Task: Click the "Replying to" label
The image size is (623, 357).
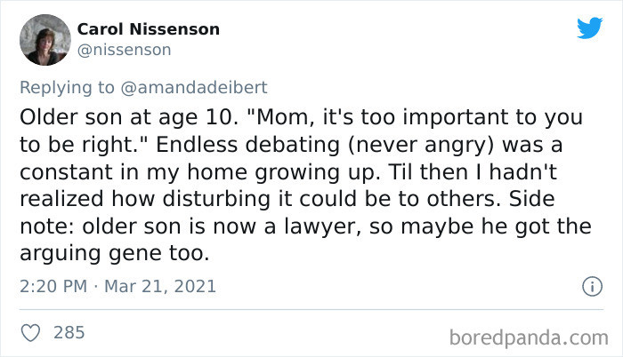Action: click(61, 89)
